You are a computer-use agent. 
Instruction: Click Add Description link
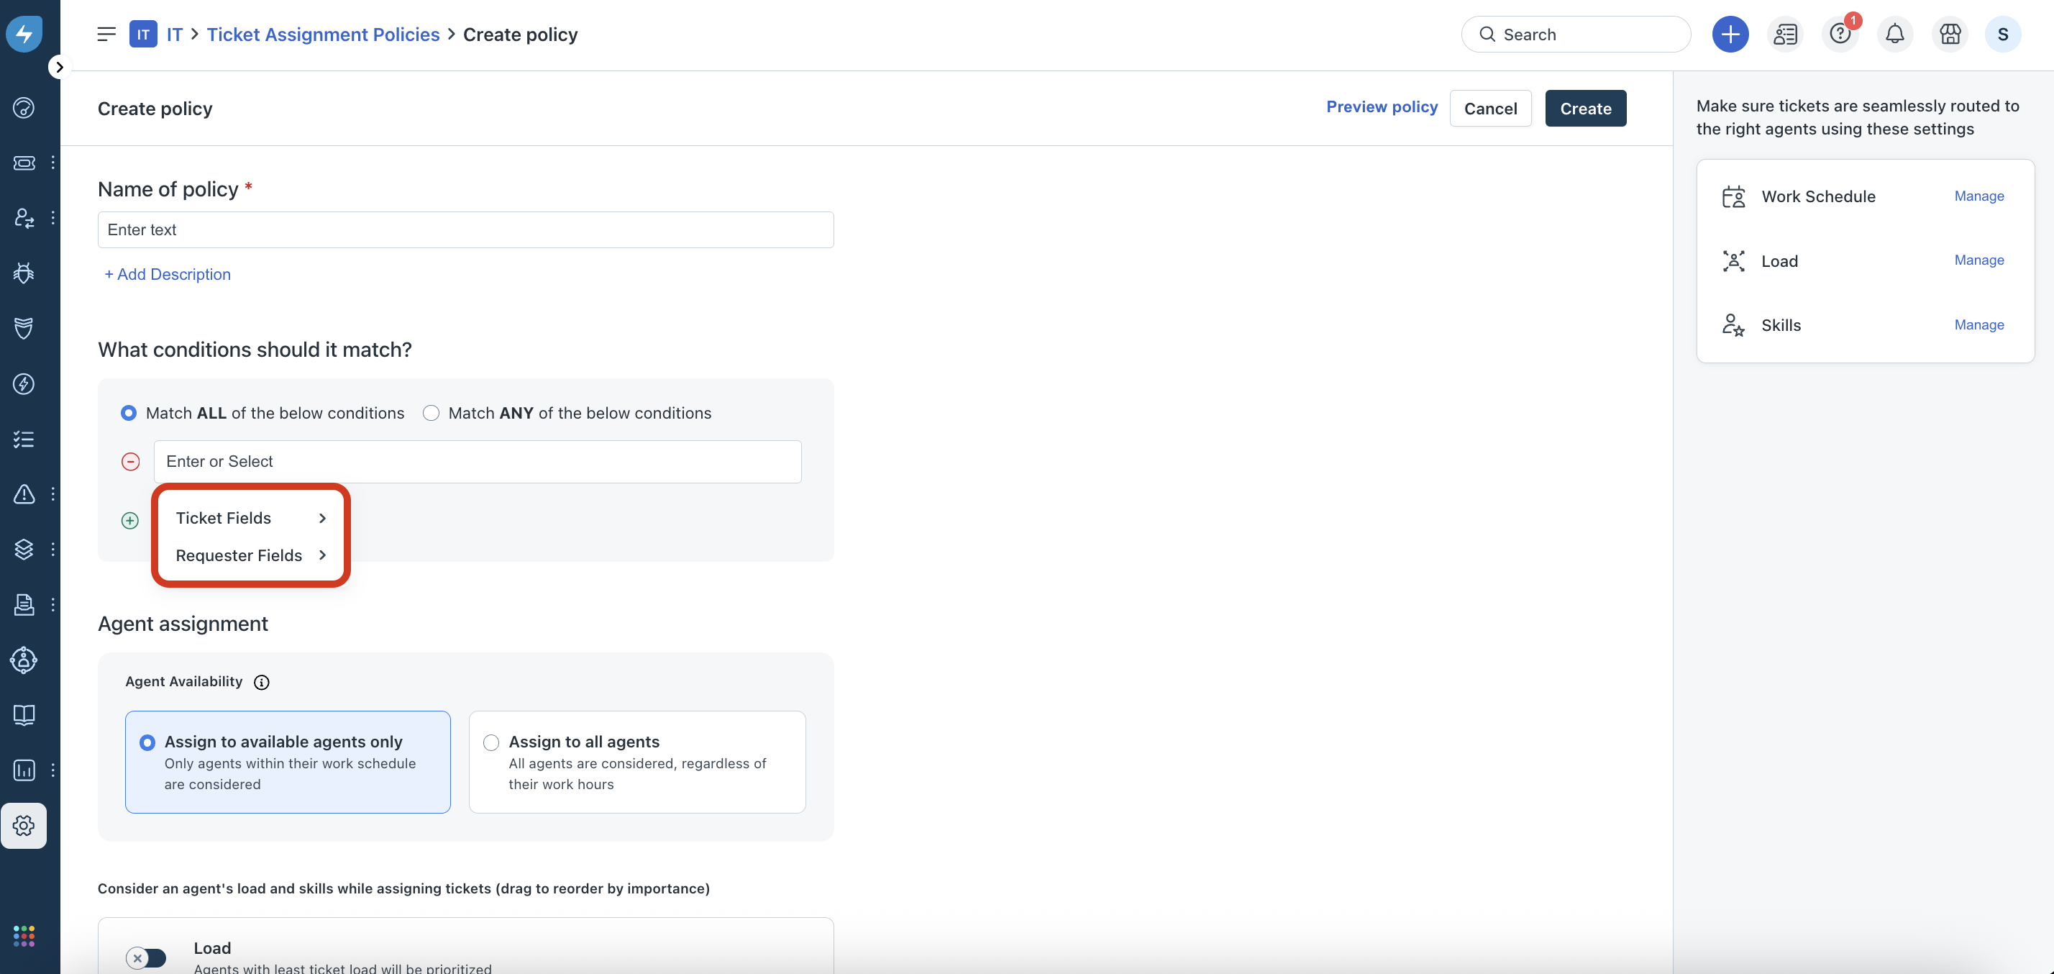tap(168, 274)
